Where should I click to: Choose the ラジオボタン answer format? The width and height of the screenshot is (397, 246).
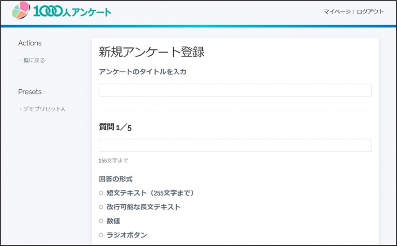(101, 235)
